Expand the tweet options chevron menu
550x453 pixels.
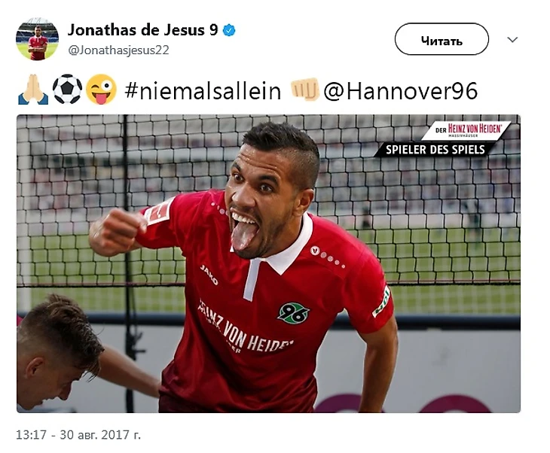[512, 40]
